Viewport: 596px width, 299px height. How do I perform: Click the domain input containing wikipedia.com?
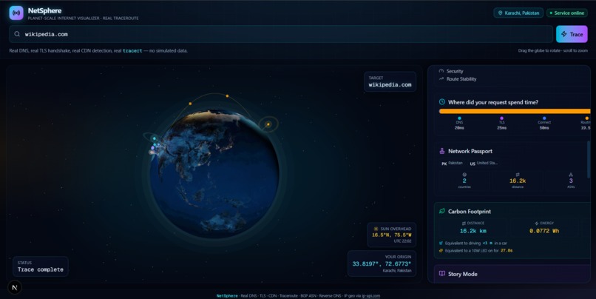click(x=281, y=34)
